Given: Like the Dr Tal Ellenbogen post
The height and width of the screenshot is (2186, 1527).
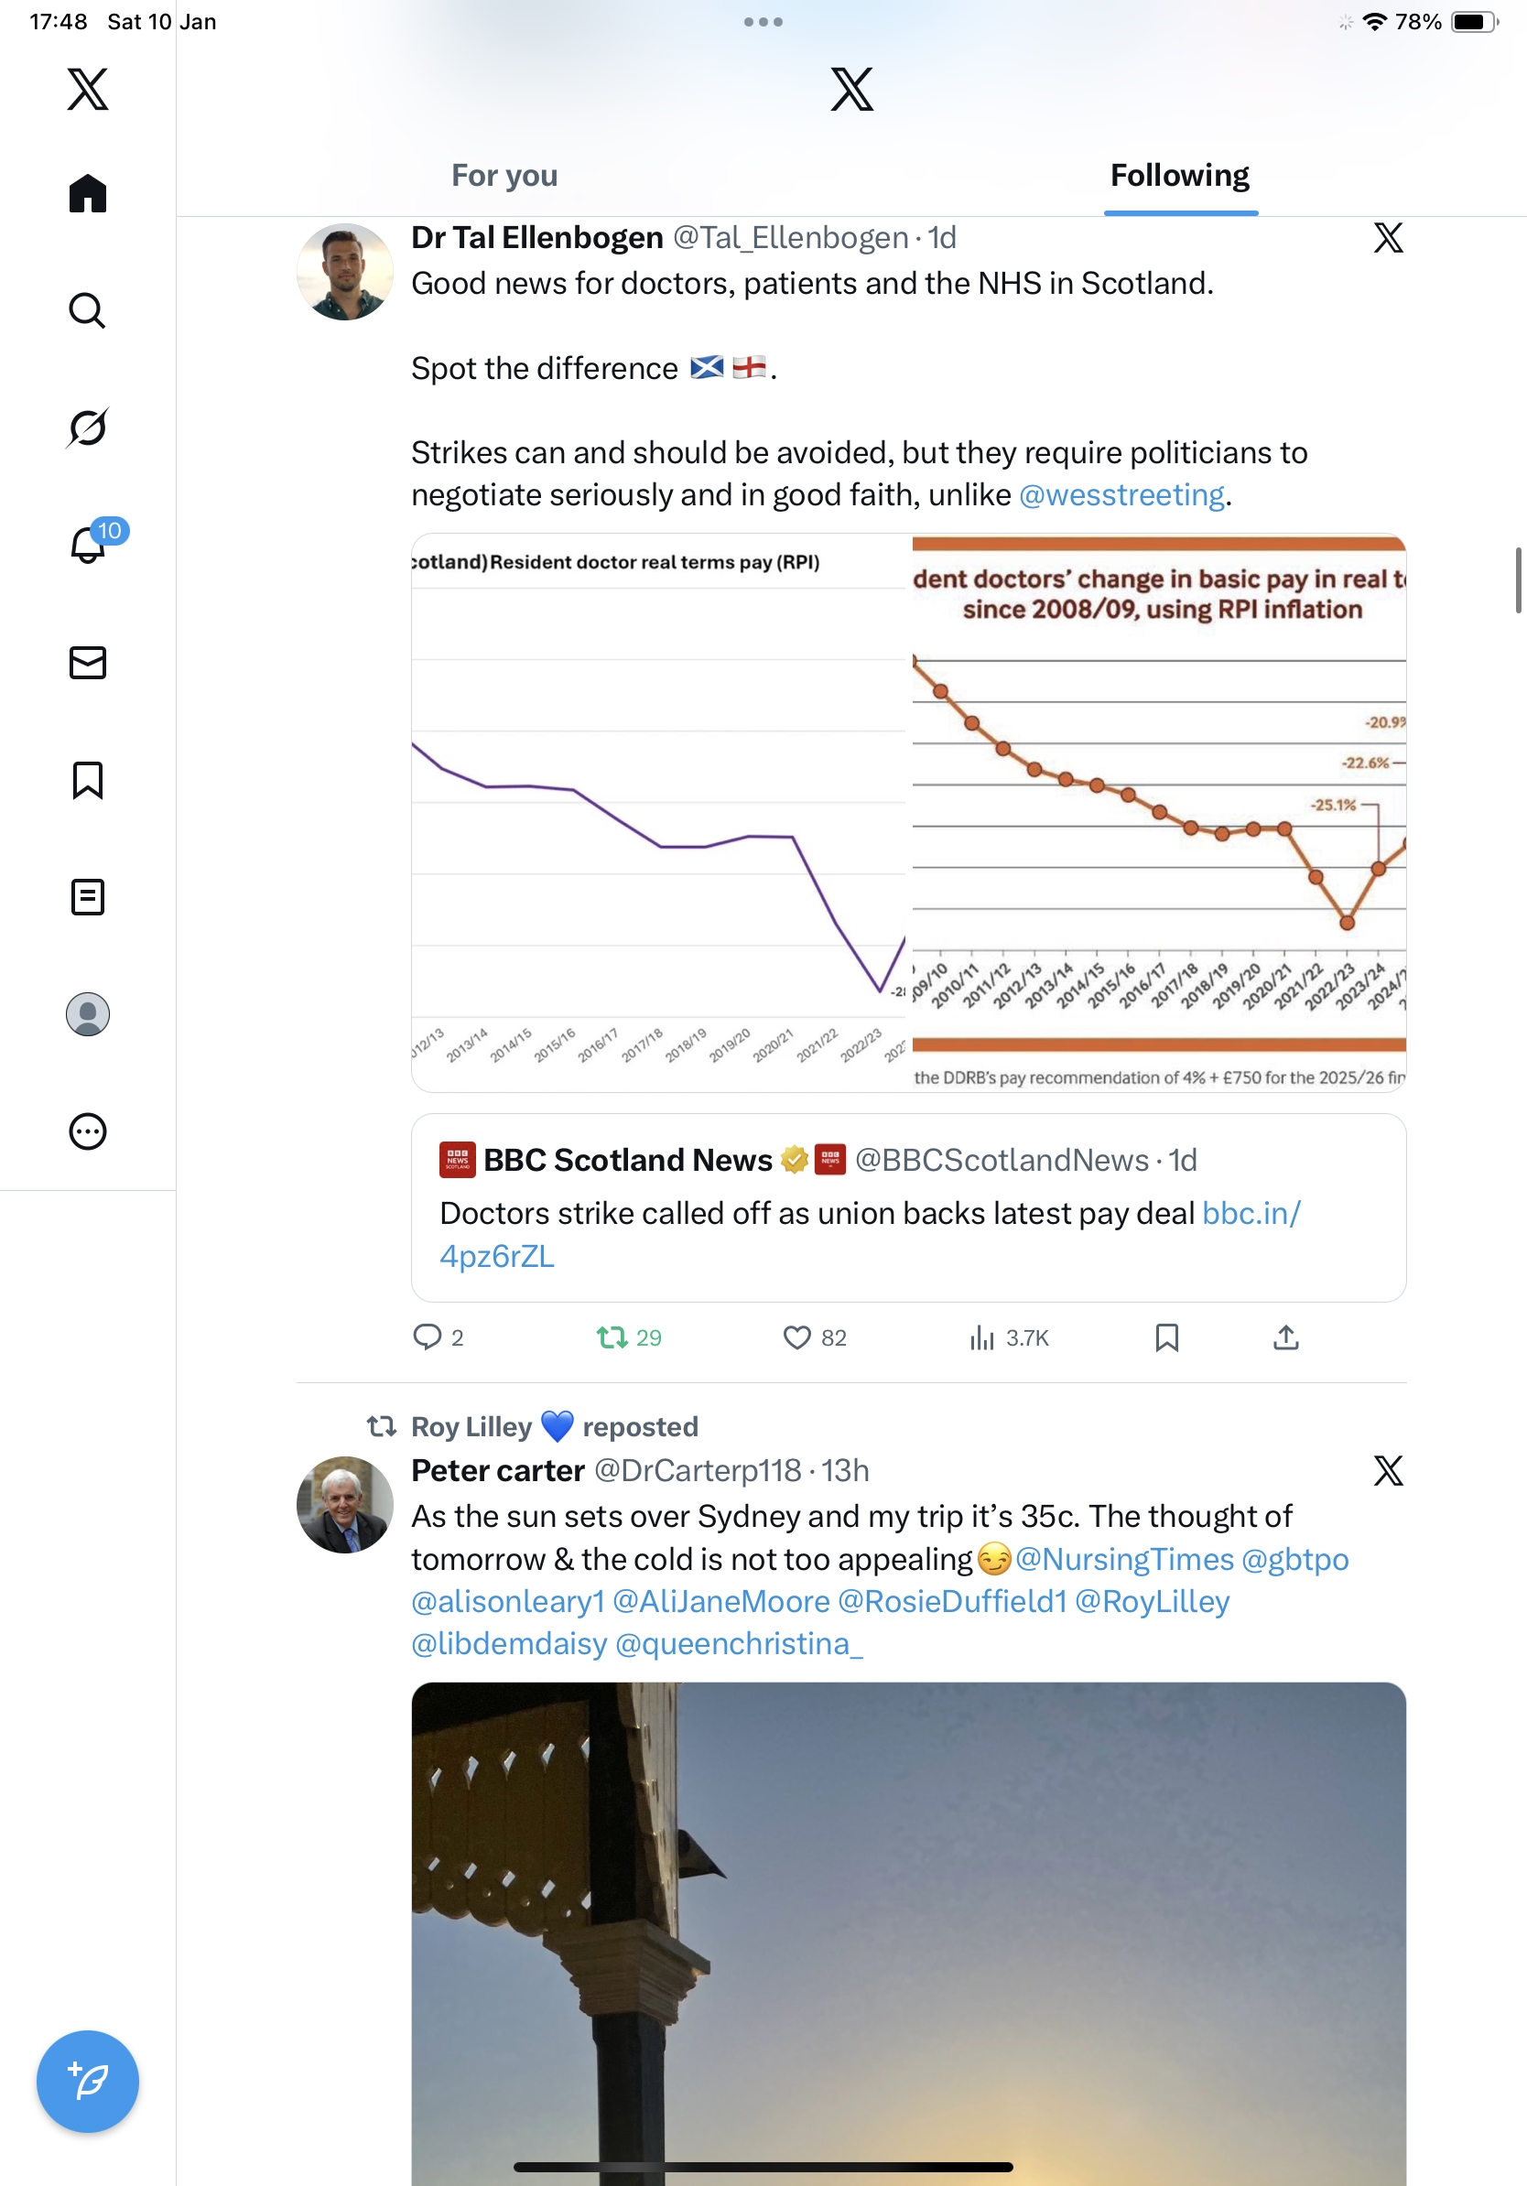Looking at the screenshot, I should click(796, 1337).
